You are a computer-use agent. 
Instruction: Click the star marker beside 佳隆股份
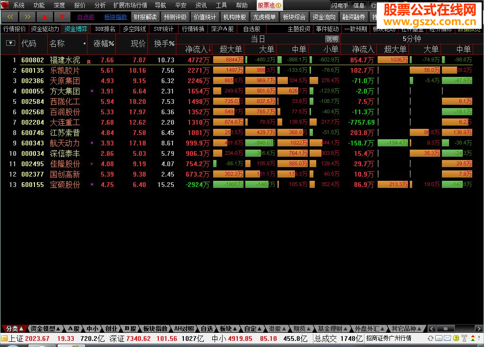pos(92,163)
